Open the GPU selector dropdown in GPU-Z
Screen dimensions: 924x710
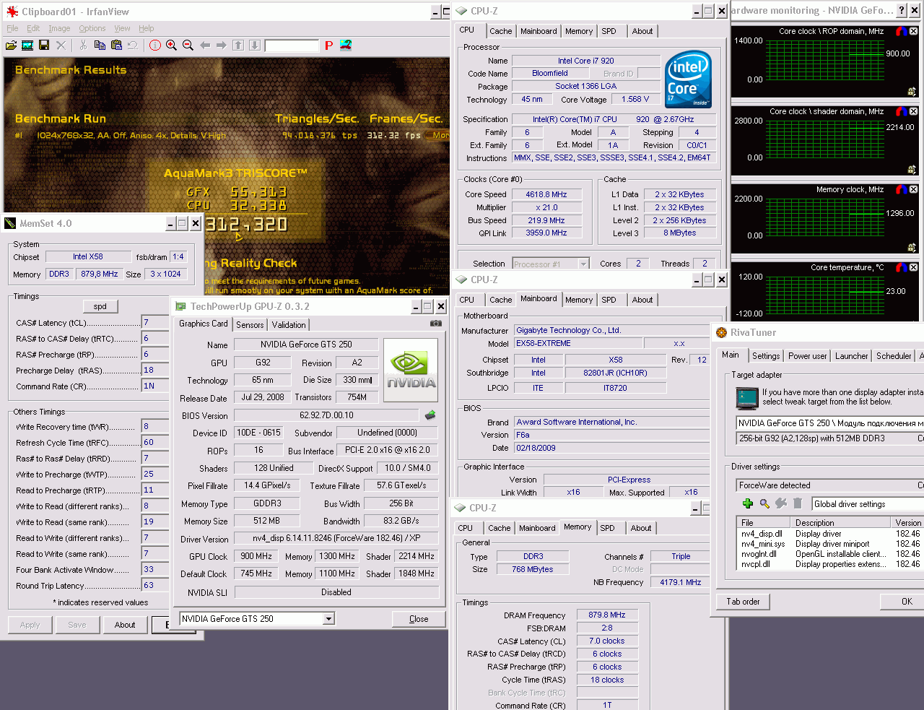click(328, 618)
